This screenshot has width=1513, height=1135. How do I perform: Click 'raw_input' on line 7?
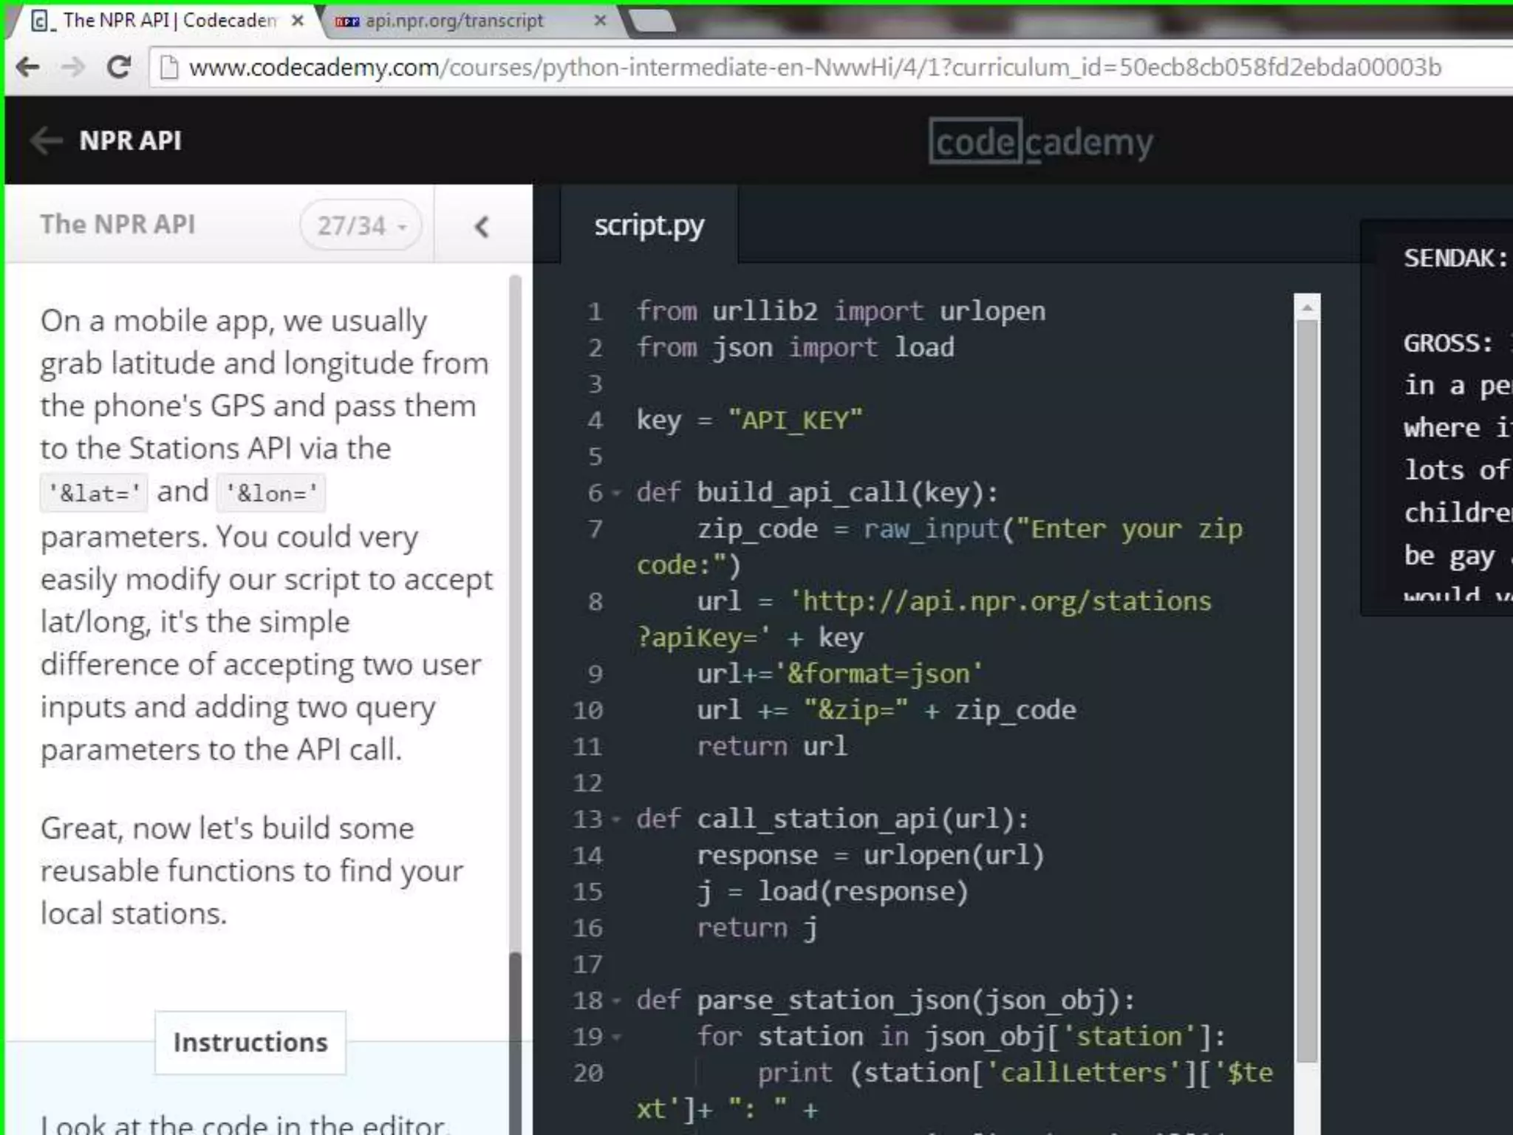click(x=931, y=528)
